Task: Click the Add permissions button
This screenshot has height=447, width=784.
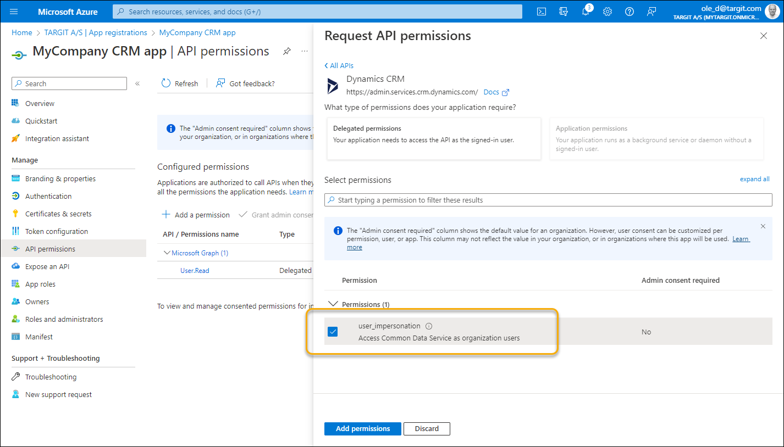Action: pyautogui.click(x=363, y=429)
